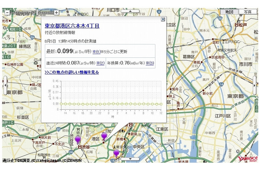The width and height of the screenshot is (259, 170).
Task: Click the Yahoo! Japan logo
Action: point(248,159)
